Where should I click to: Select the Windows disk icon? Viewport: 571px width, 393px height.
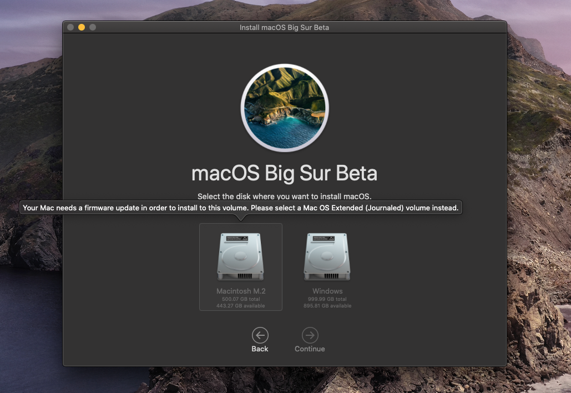[327, 256]
